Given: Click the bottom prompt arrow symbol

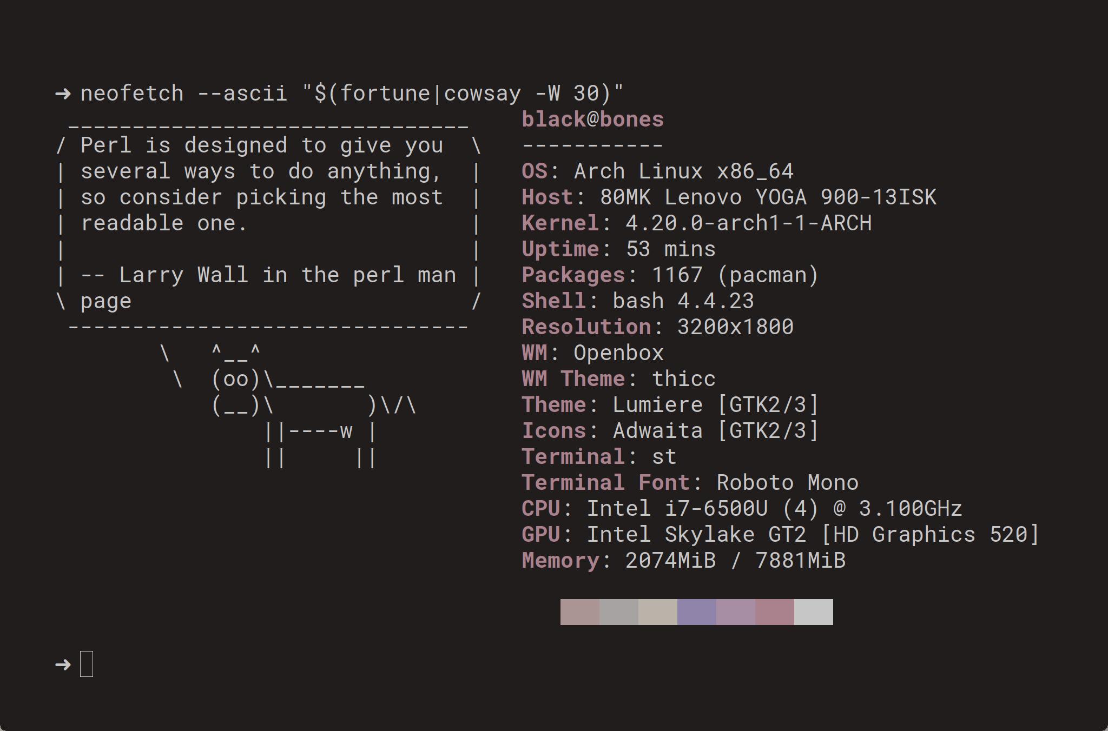Looking at the screenshot, I should 63,664.
